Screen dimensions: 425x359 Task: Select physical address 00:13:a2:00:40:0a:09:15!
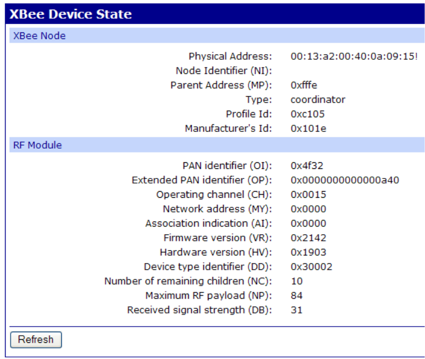click(x=354, y=56)
